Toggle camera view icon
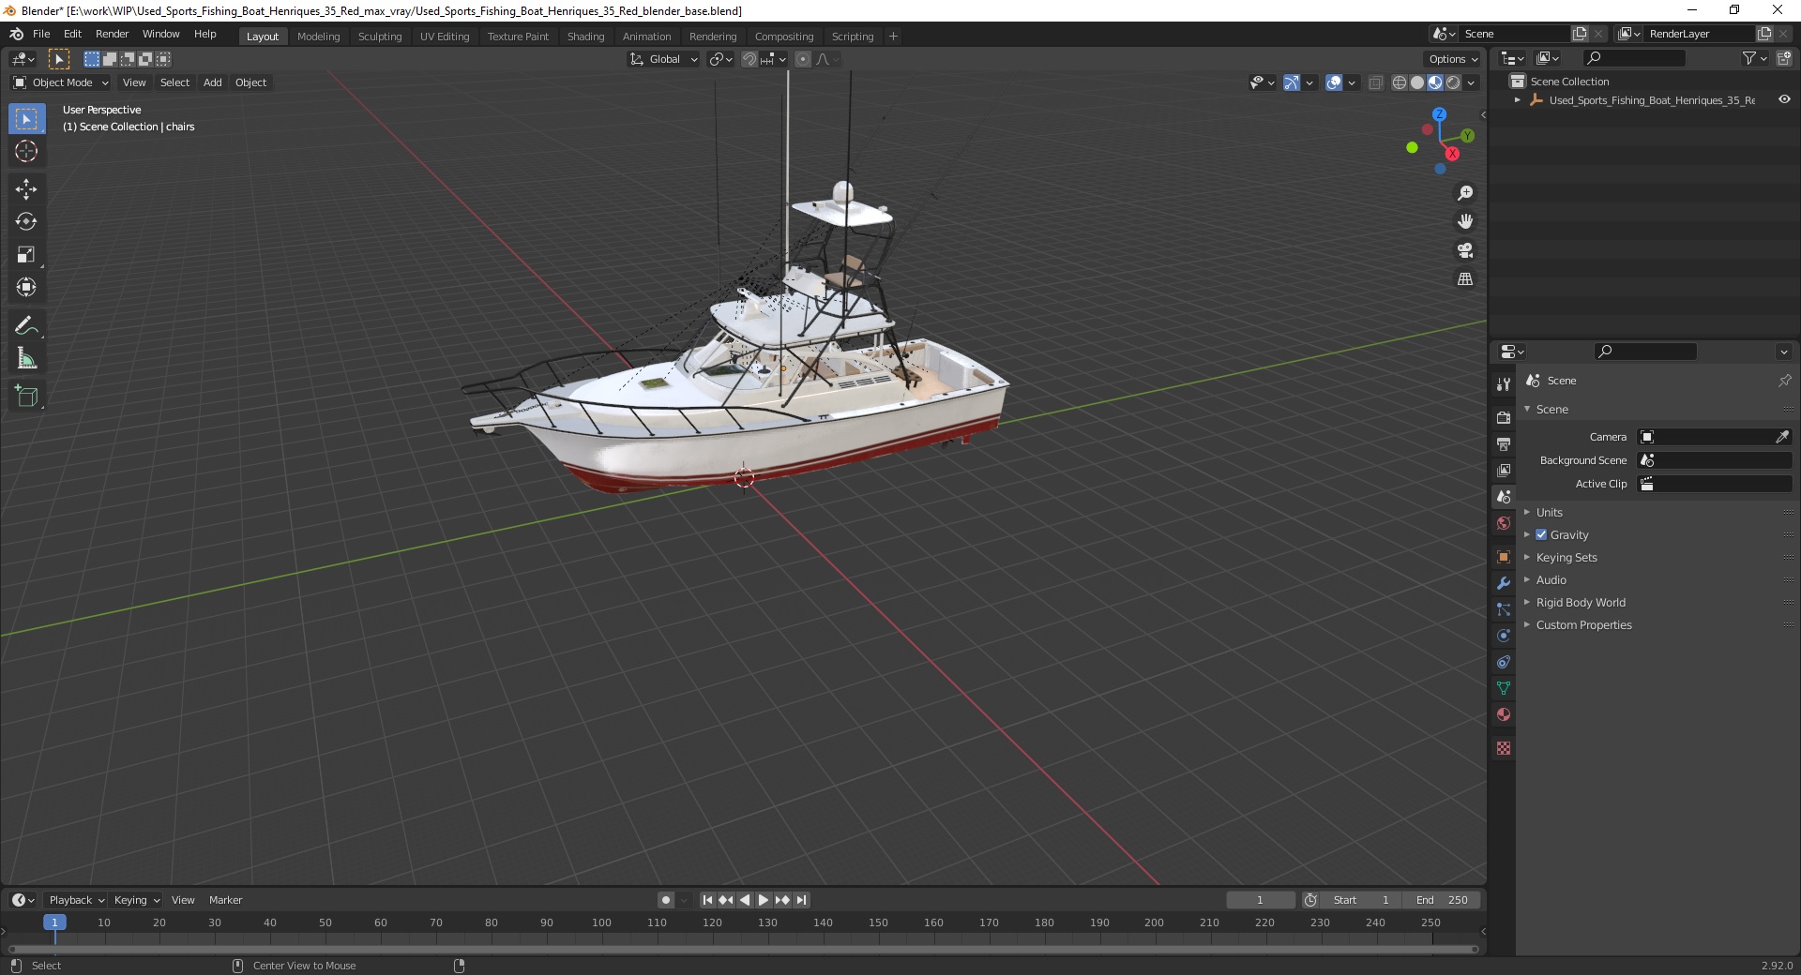Viewport: 1801px width, 975px height. point(1465,250)
